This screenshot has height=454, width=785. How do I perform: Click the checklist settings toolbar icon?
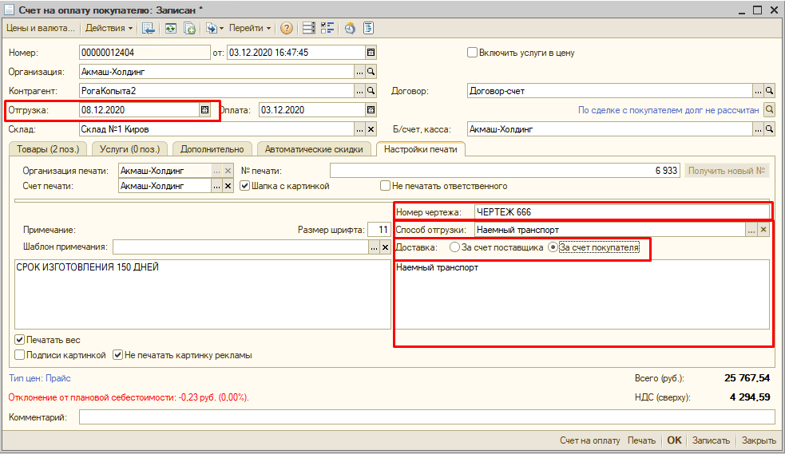(327, 28)
